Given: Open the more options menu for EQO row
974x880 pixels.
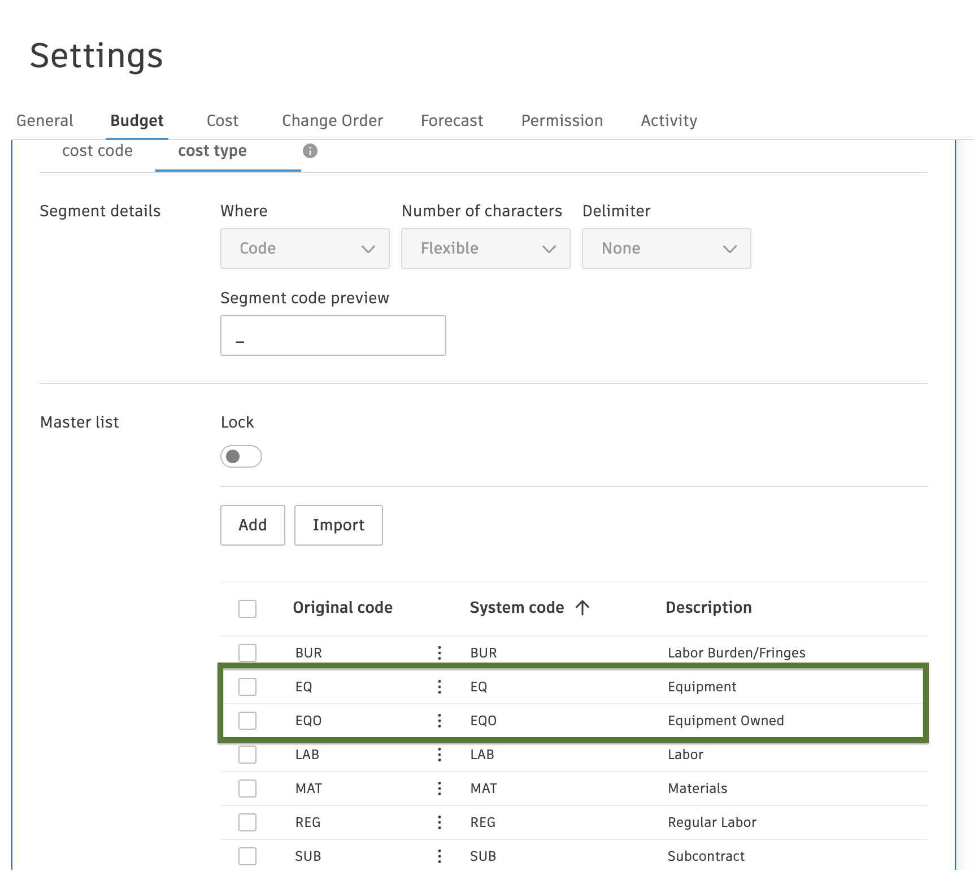Looking at the screenshot, I should pyautogui.click(x=440, y=721).
